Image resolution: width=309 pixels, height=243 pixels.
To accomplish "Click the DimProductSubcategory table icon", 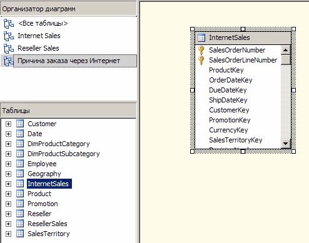I will point(20,154).
